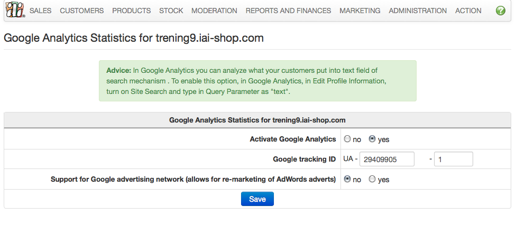The height and width of the screenshot is (225, 516).
Task: Expand the PRODUCTS menu
Action: click(131, 11)
